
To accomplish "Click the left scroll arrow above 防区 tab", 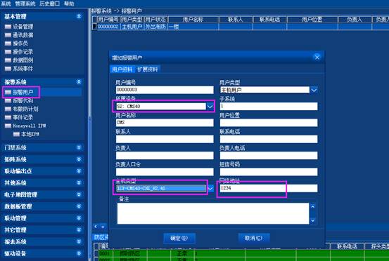I will [96, 227].
